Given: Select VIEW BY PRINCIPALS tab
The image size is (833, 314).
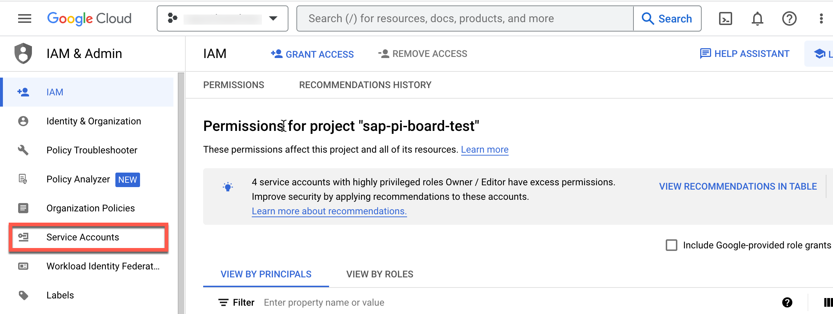Looking at the screenshot, I should pyautogui.click(x=266, y=274).
